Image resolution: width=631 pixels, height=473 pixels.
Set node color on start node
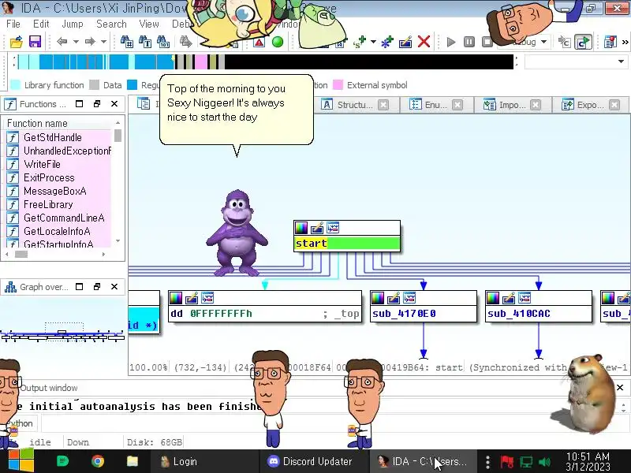point(301,228)
